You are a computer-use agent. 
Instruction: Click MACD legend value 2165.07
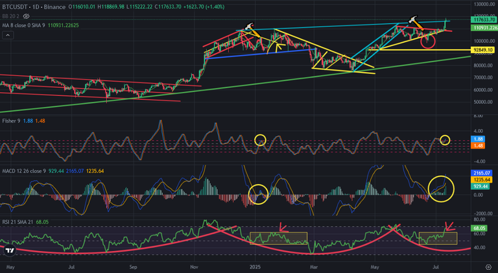(x=75, y=171)
